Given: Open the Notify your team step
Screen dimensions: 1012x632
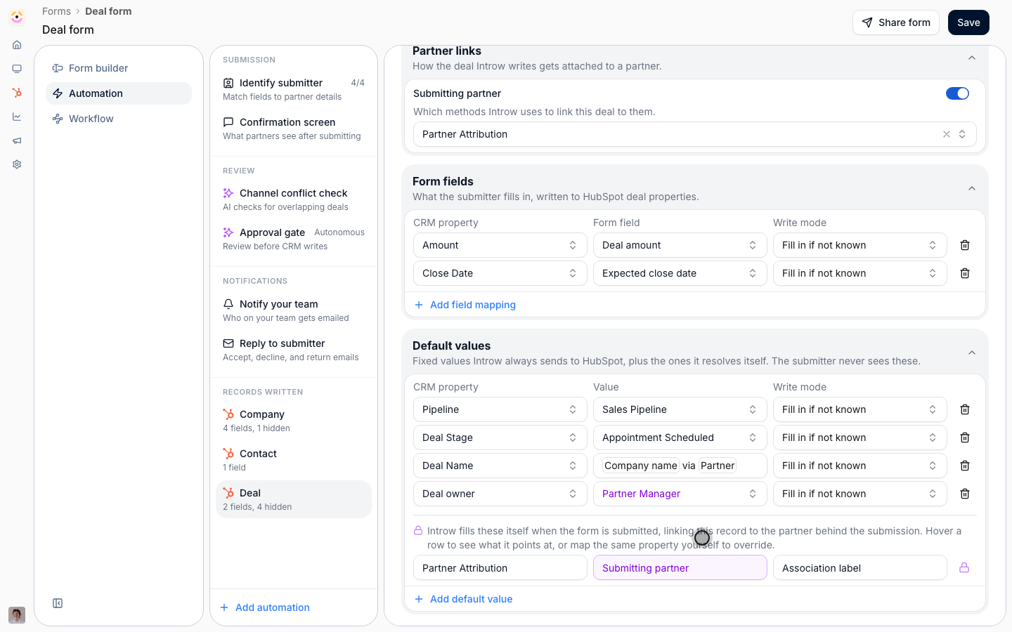Looking at the screenshot, I should pyautogui.click(x=294, y=310).
